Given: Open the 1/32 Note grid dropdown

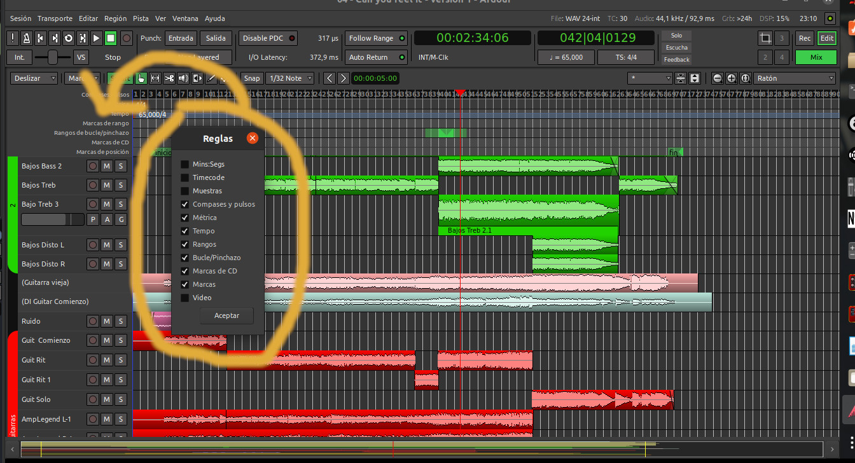Looking at the screenshot, I should [290, 78].
